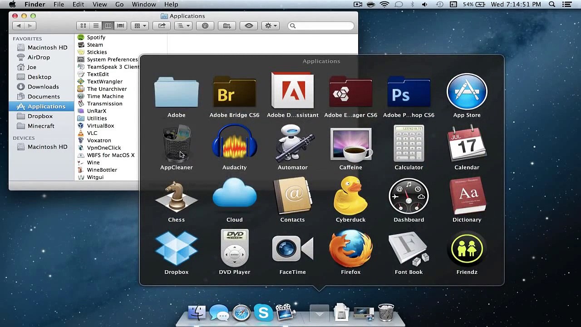
Task: Create a new folder with the toolbar button
Action: (x=227, y=26)
